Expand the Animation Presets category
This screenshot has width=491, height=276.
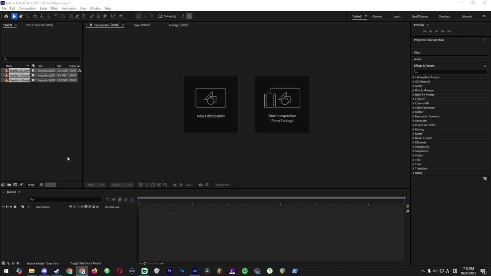413,77
